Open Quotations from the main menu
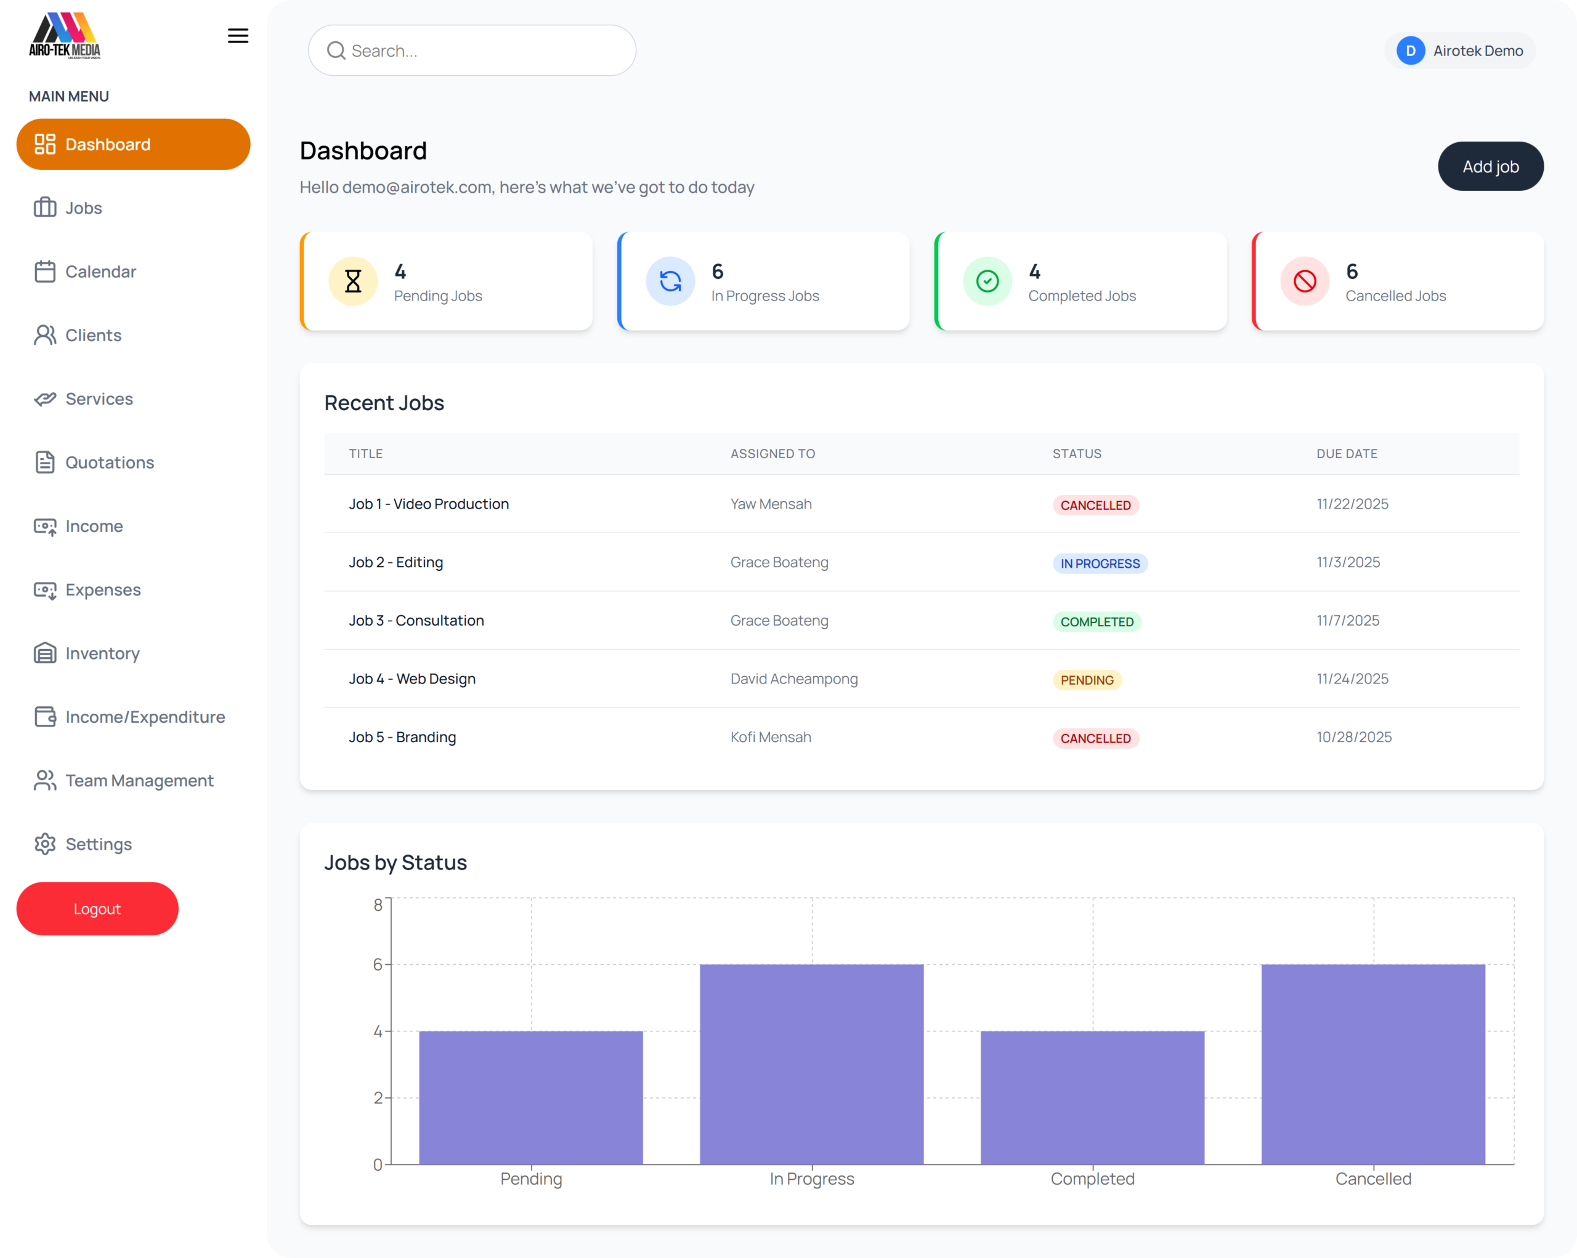This screenshot has height=1258, width=1577. pyautogui.click(x=109, y=462)
